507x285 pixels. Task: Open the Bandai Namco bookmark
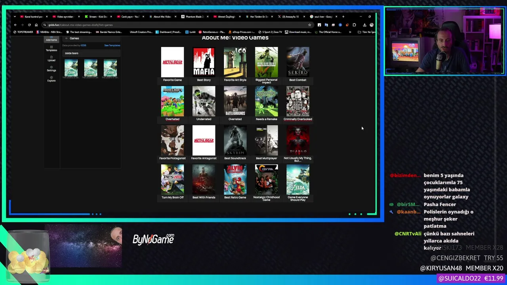click(109, 32)
